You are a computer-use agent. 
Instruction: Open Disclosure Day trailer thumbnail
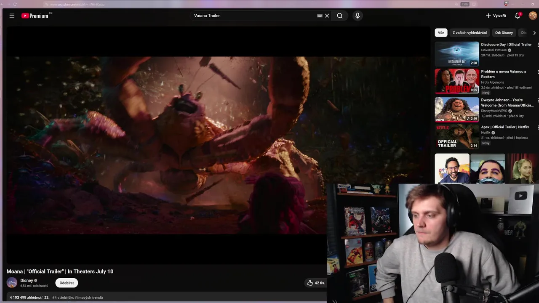tap(457, 54)
